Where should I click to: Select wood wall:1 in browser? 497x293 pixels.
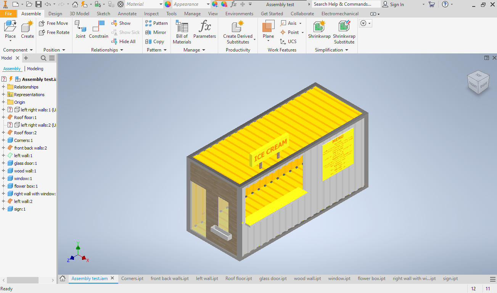[x=25, y=171]
